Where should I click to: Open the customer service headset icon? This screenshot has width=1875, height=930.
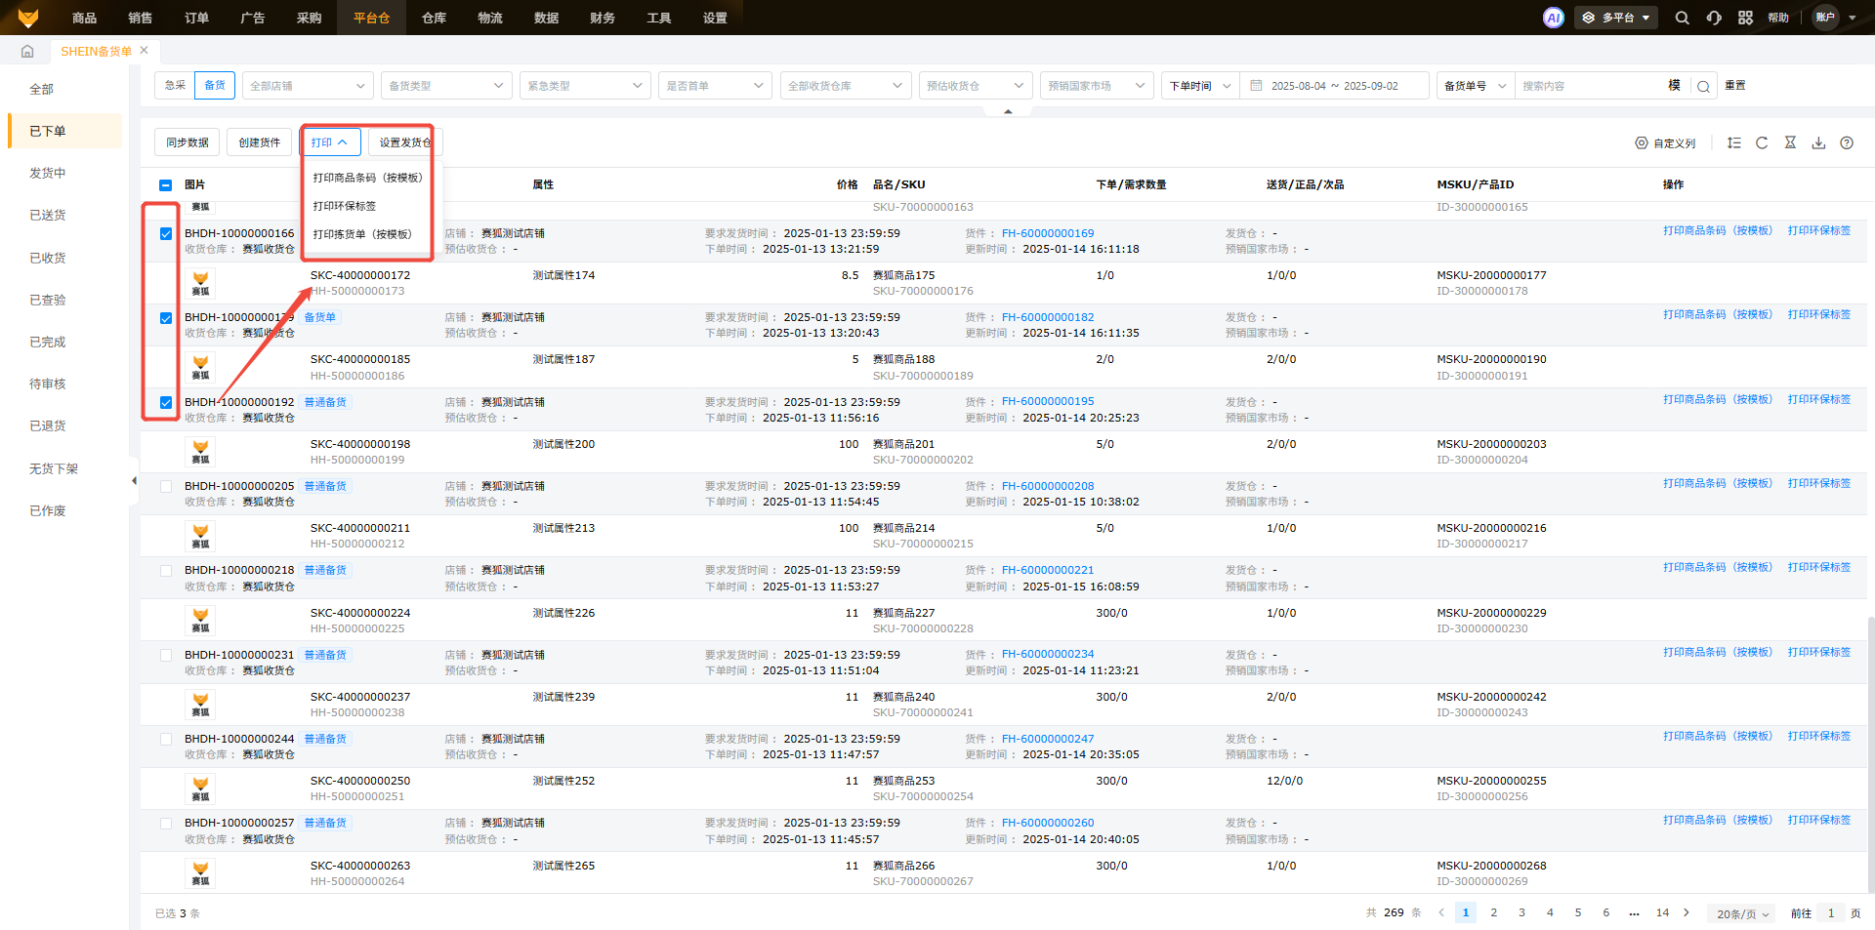(x=1714, y=18)
